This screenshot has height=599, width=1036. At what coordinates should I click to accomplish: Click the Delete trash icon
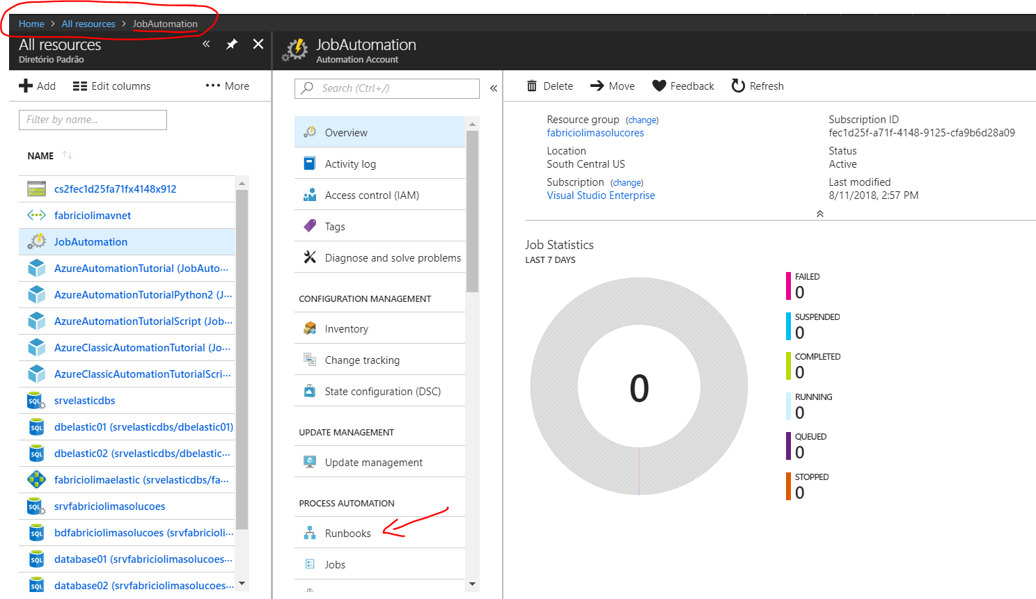coord(533,86)
